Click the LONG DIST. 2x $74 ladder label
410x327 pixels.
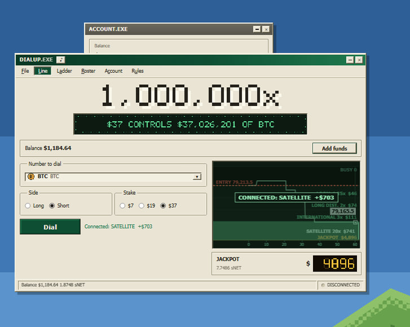click(334, 205)
